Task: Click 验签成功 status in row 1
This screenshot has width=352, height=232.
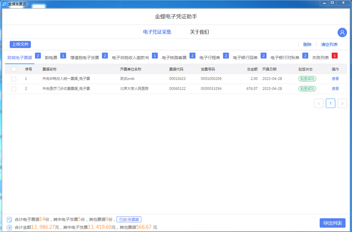Action: [307, 79]
